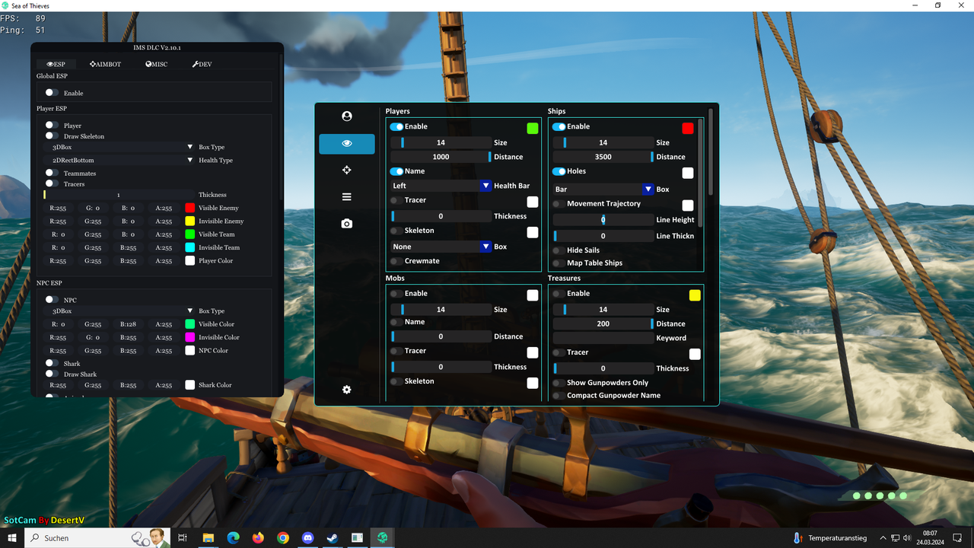Screen dimensions: 974x548
Task: Open the Players Box None dropdown
Action: (441, 247)
